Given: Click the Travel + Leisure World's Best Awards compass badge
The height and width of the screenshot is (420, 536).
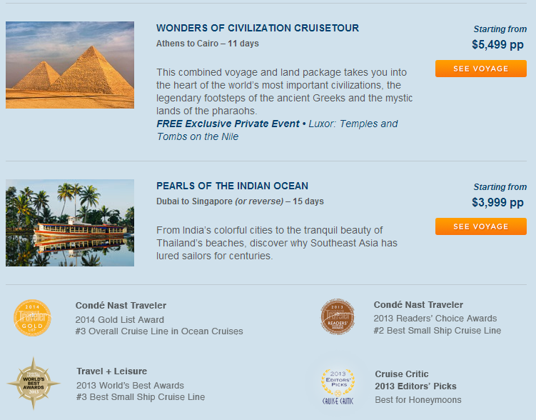Looking at the screenshot, I should 34,384.
